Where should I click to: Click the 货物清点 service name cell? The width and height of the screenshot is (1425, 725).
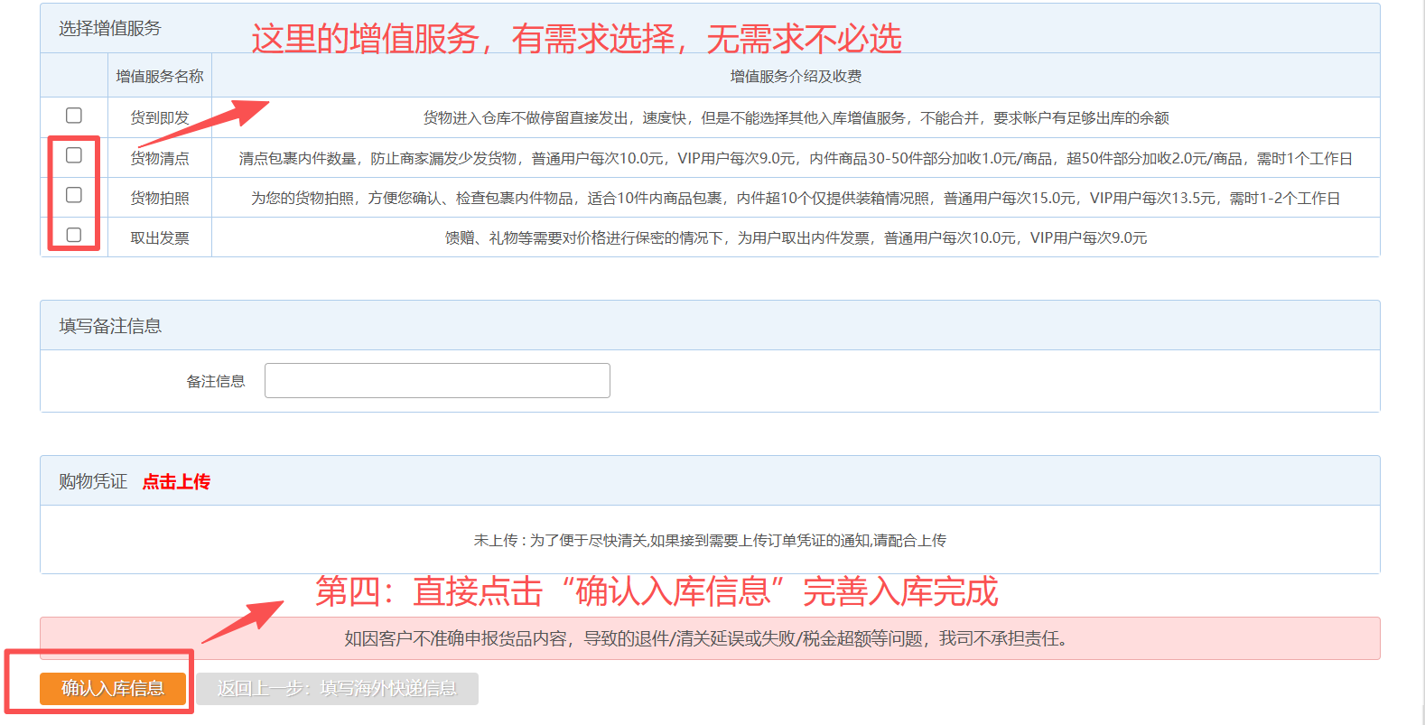(x=160, y=158)
